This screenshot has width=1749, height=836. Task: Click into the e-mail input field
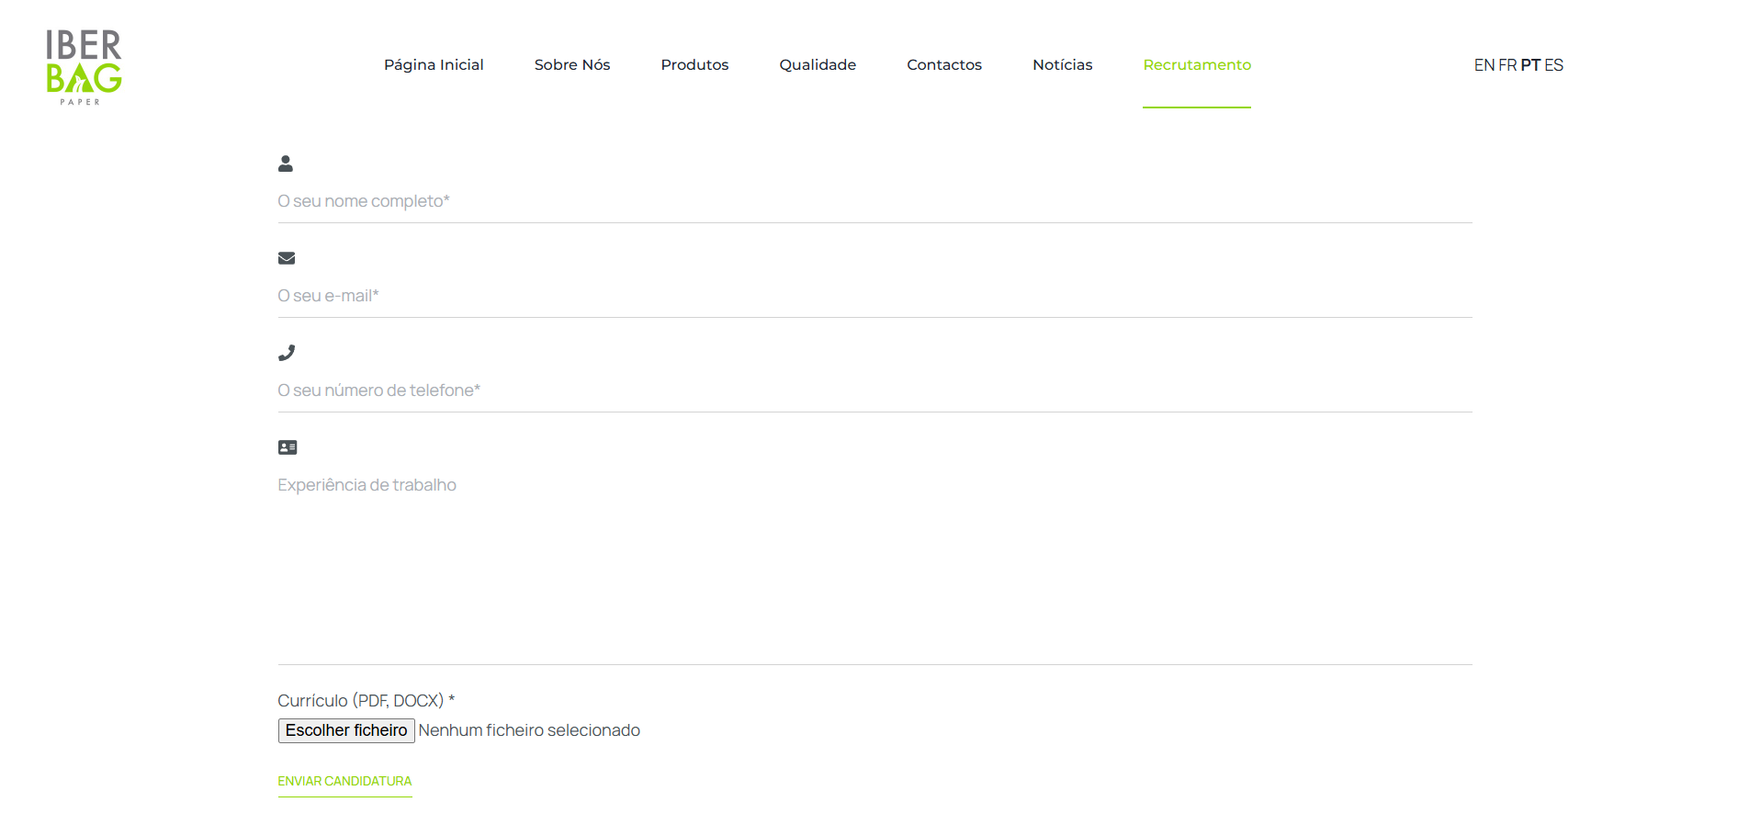(x=874, y=296)
